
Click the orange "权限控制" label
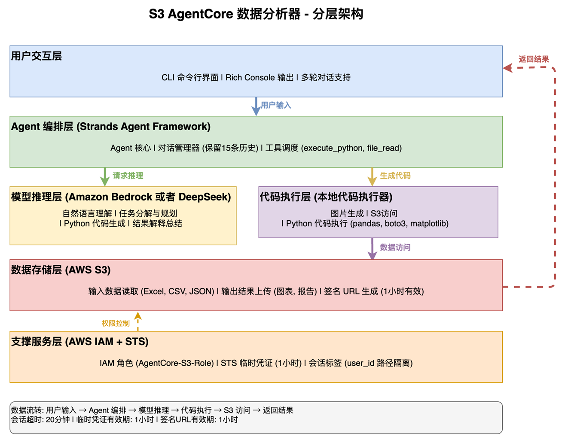116,323
